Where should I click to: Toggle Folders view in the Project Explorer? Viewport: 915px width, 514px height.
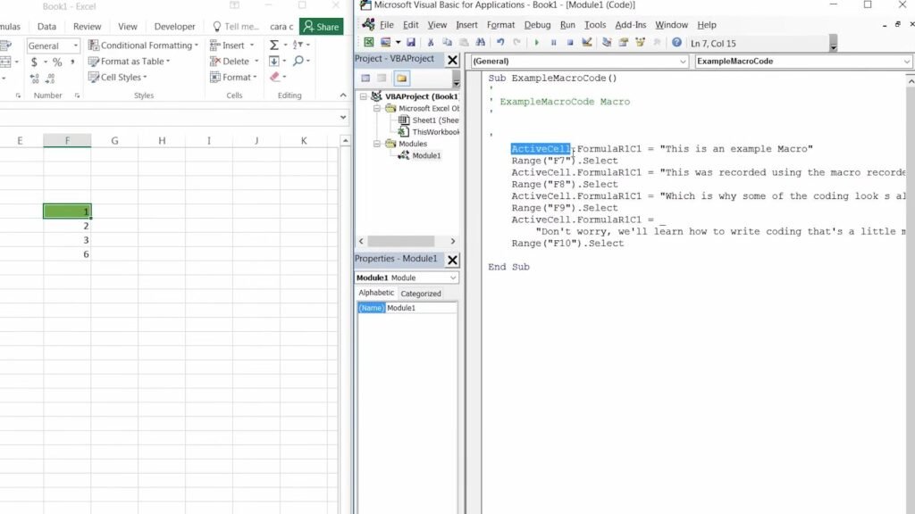click(x=401, y=79)
